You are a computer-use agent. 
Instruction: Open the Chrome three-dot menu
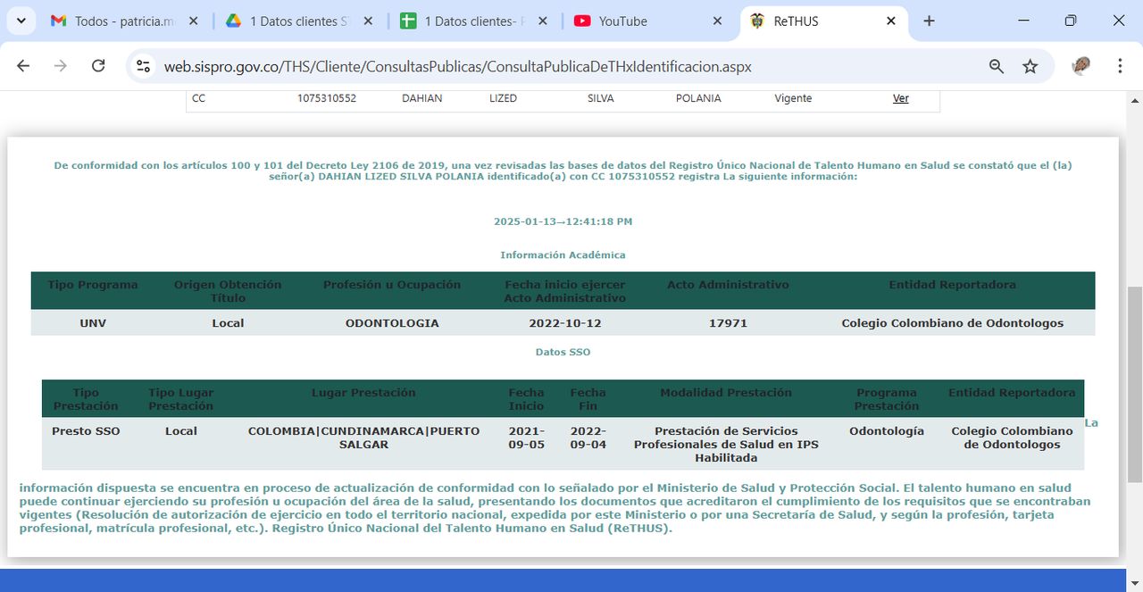[1120, 66]
